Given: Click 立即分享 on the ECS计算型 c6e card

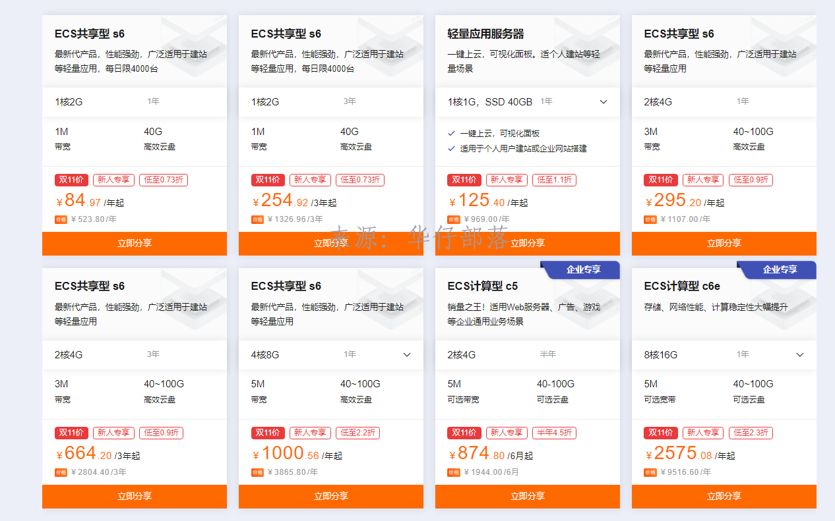Looking at the screenshot, I should [724, 496].
